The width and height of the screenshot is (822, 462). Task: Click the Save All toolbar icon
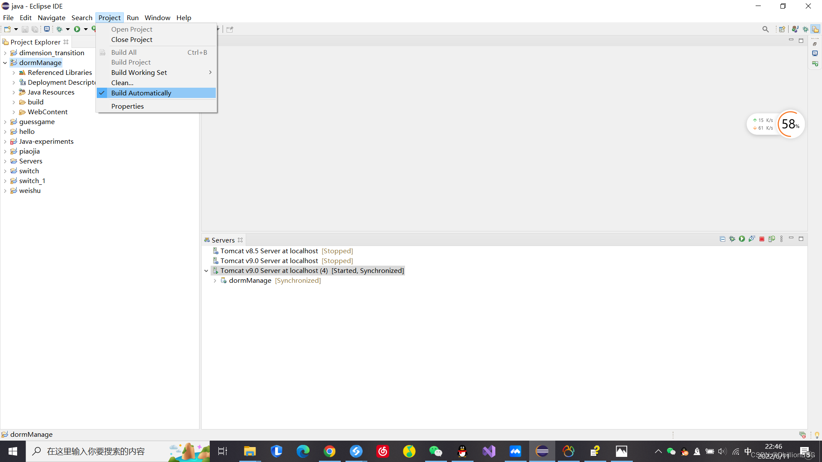point(35,29)
